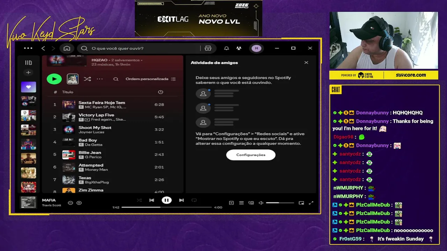Go back with the left arrow
Image resolution: width=447 pixels, height=251 pixels.
43,48
